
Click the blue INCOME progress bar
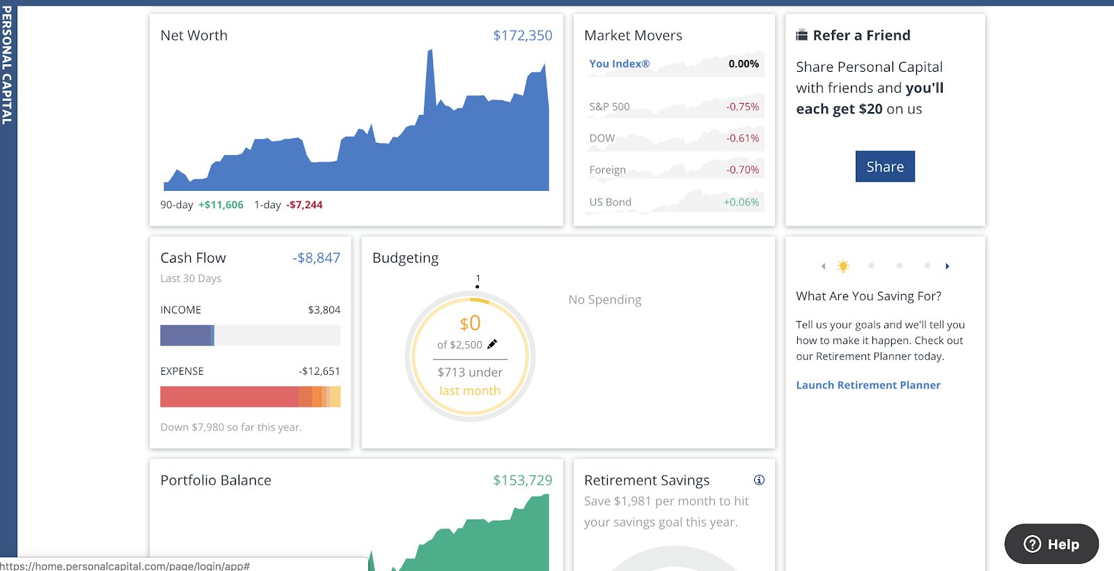[187, 336]
